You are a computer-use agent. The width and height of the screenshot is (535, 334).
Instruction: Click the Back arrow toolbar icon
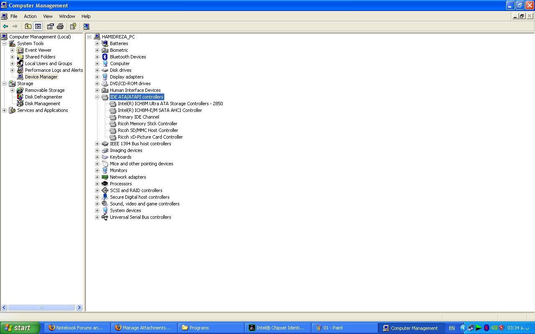5,26
